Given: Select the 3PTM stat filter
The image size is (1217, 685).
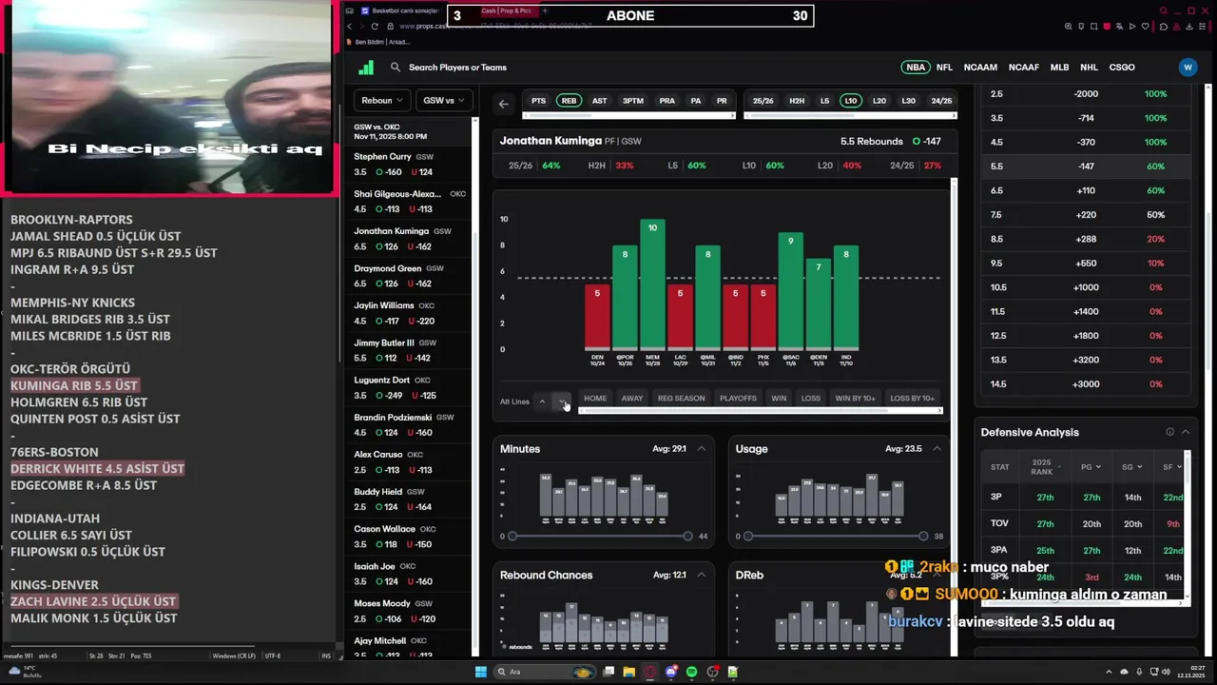Looking at the screenshot, I should 633,101.
